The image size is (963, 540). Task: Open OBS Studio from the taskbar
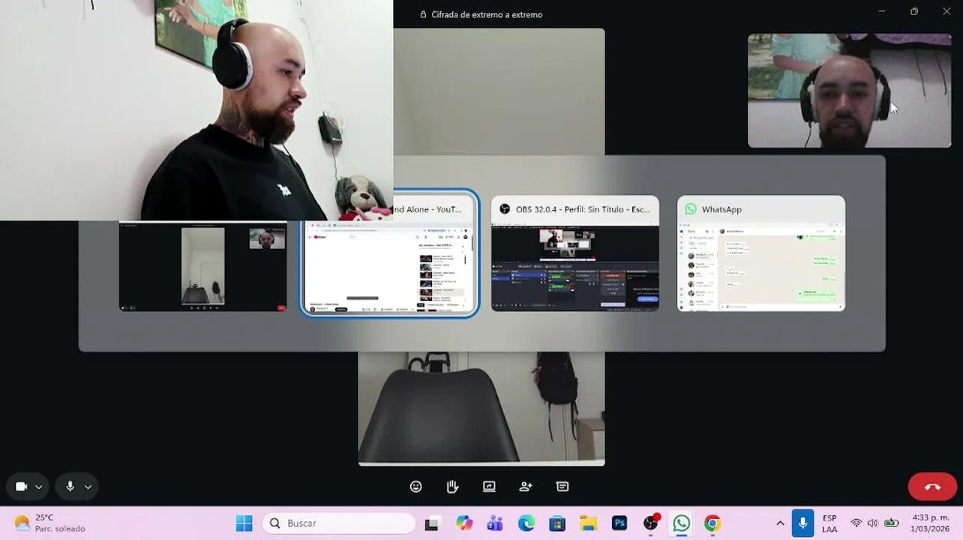(x=651, y=523)
